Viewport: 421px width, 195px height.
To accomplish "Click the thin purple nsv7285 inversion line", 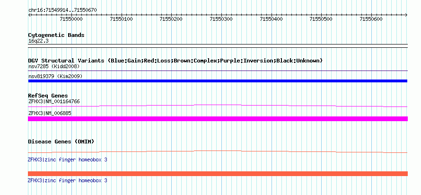I will (x=218, y=71).
